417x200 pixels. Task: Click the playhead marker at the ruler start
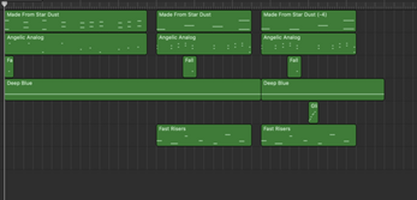pos(5,4)
